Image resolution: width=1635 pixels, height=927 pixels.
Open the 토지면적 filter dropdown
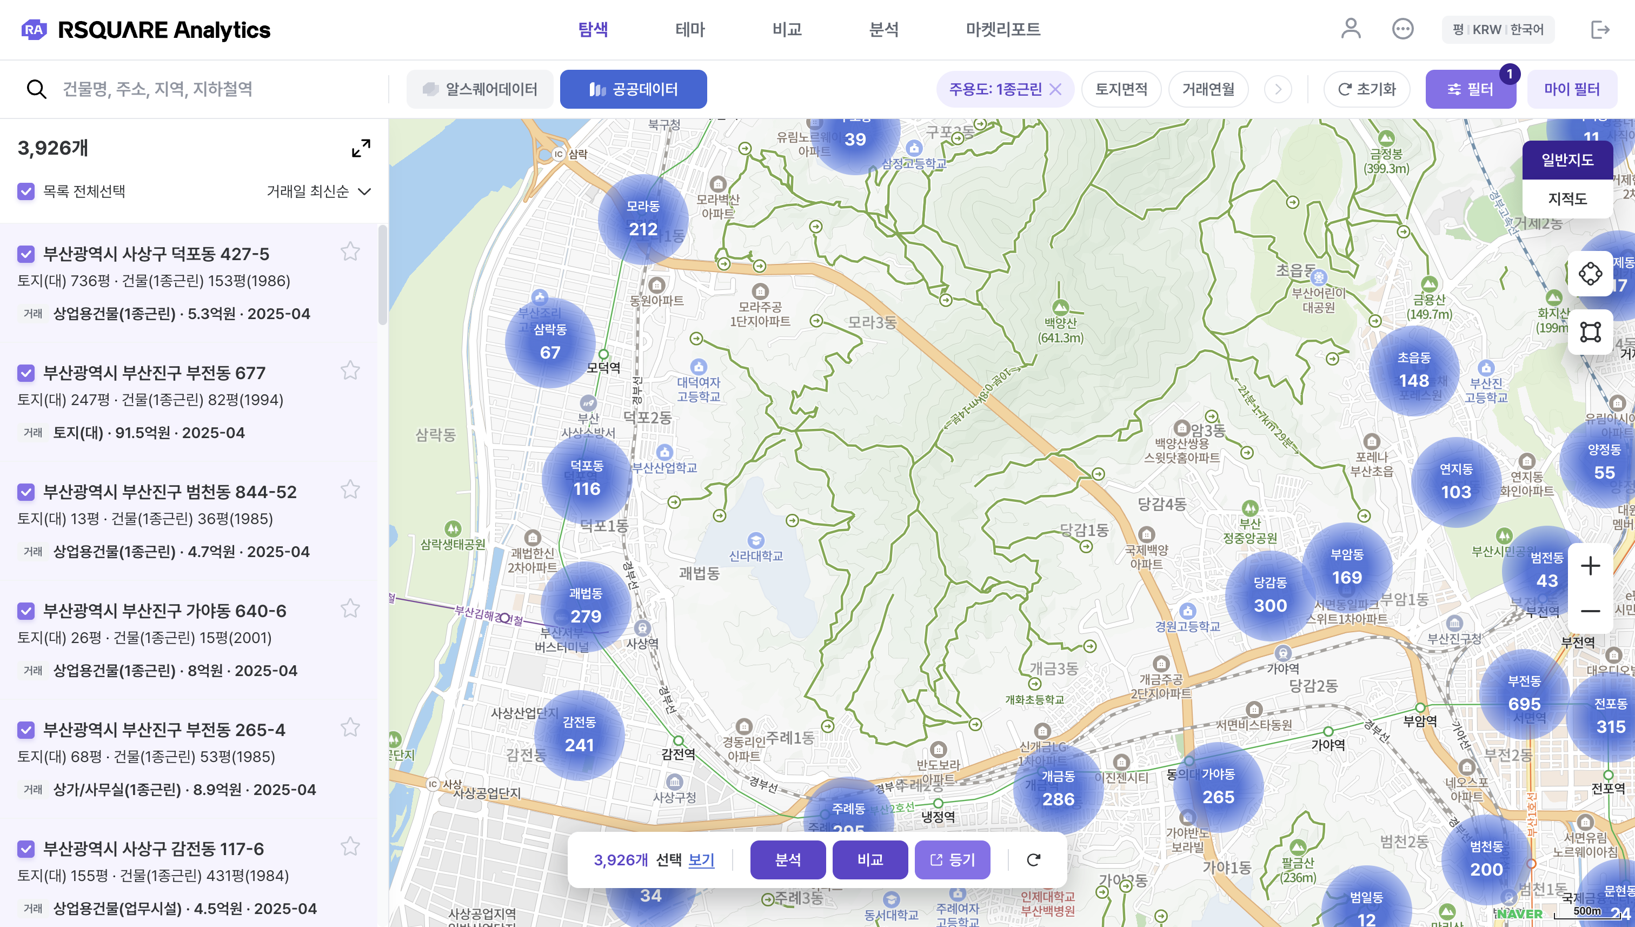click(x=1121, y=89)
